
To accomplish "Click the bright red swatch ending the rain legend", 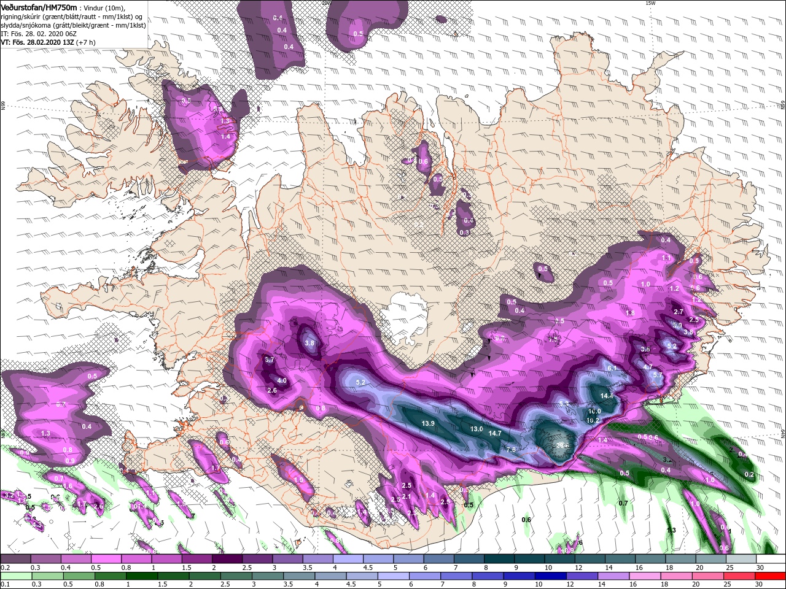I will (x=770, y=576).
